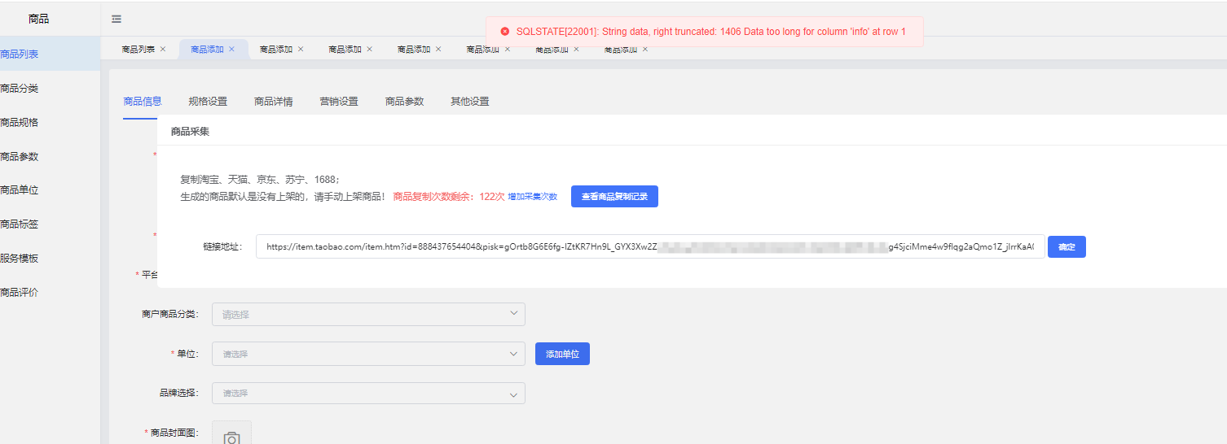Click the red error icon in SQLSTATE alert
Screen dimensions: 1227x444
tap(505, 31)
